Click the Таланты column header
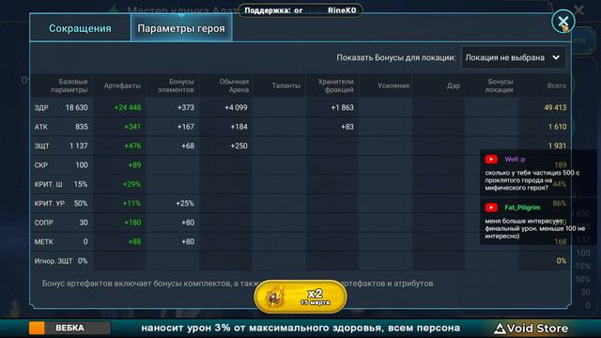The width and height of the screenshot is (601, 338). point(285,85)
